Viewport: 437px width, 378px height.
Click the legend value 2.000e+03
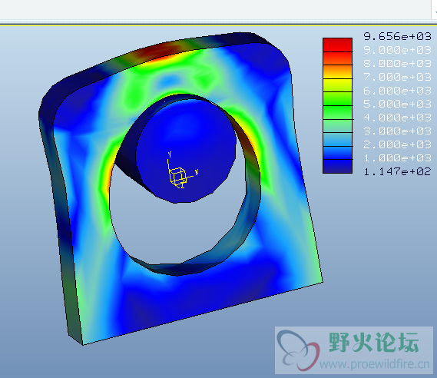pyautogui.click(x=397, y=144)
